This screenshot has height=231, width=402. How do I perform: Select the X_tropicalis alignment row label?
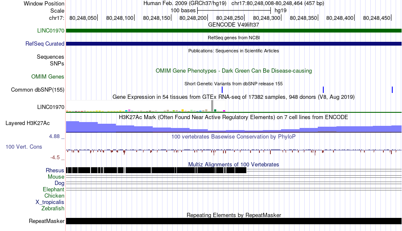point(50,202)
